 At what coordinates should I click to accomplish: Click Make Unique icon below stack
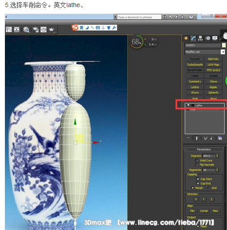click(206, 138)
